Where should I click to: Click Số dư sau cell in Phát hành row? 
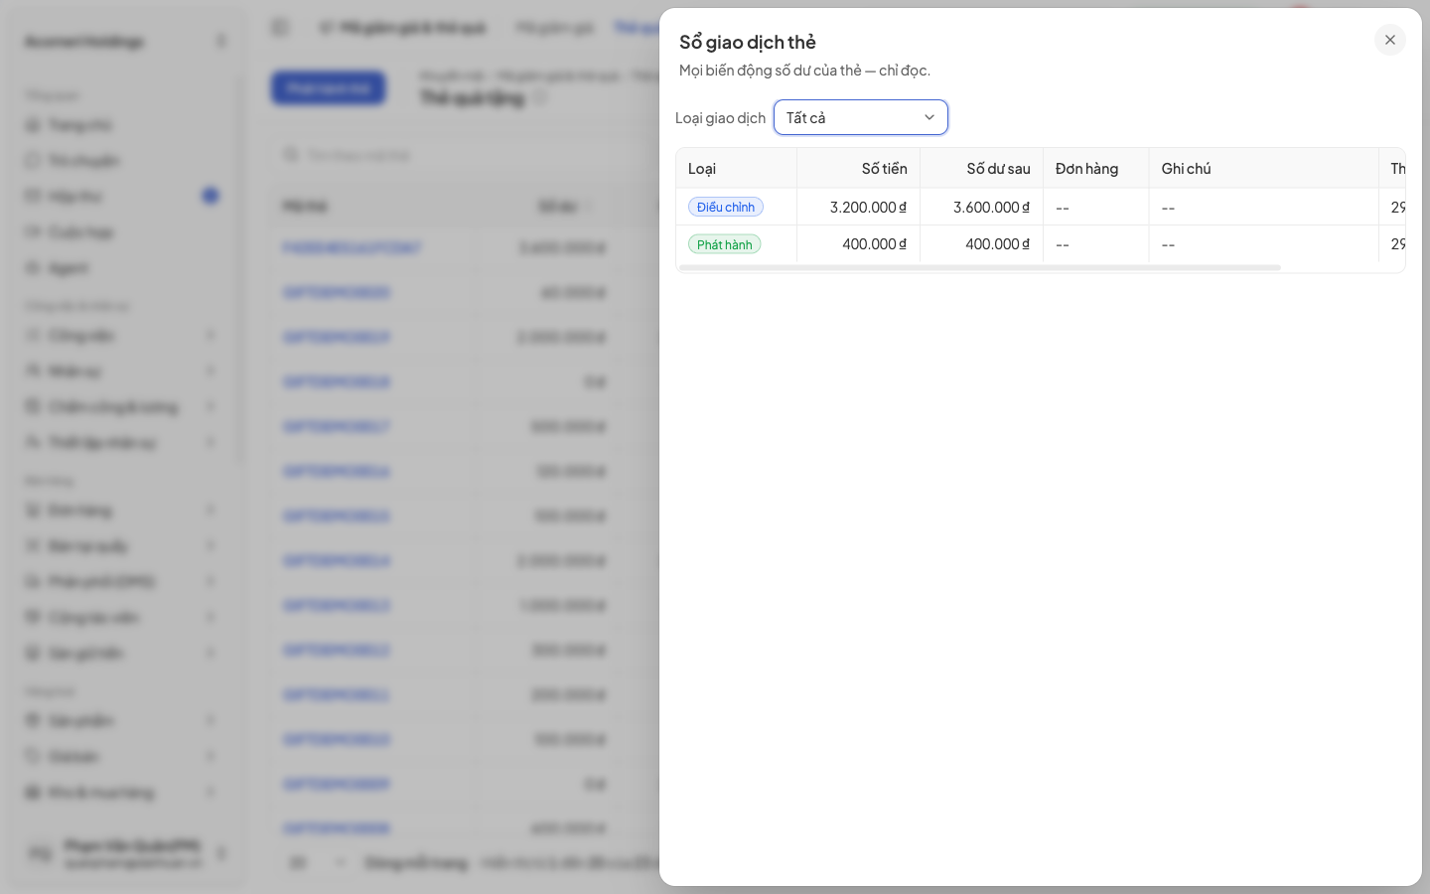coord(981,244)
